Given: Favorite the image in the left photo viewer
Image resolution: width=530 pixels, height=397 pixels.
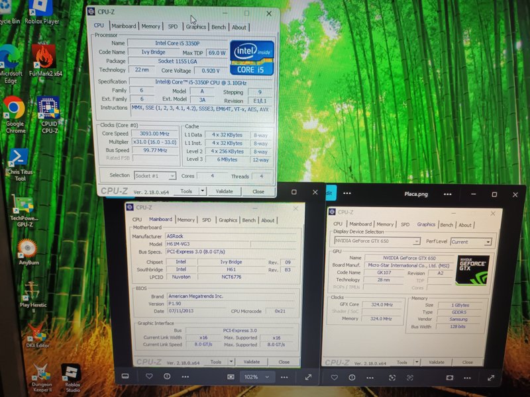Looking at the screenshot, I should 149,376.
